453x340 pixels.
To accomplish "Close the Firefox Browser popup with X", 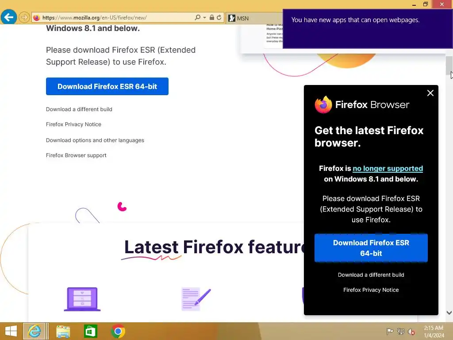I will 430,93.
